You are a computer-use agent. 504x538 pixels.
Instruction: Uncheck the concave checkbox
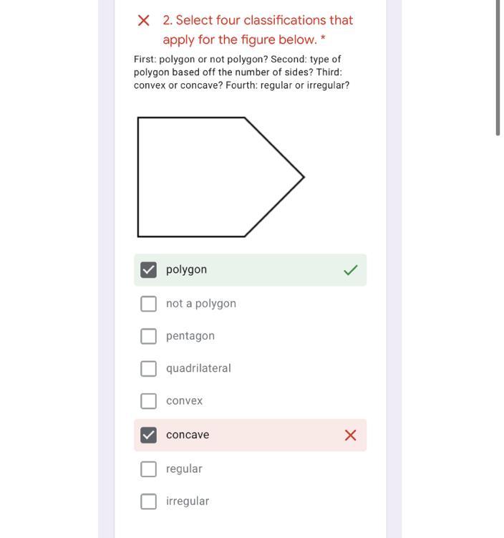pos(148,435)
